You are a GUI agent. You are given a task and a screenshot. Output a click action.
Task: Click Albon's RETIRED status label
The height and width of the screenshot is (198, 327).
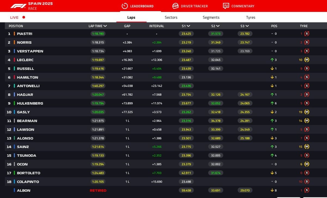[98, 190]
